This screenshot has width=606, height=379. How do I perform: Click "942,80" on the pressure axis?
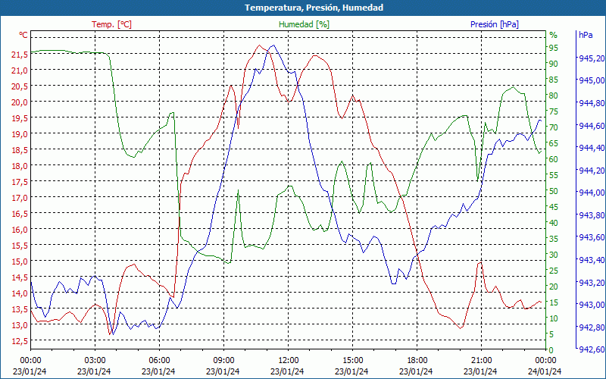pos(592,327)
